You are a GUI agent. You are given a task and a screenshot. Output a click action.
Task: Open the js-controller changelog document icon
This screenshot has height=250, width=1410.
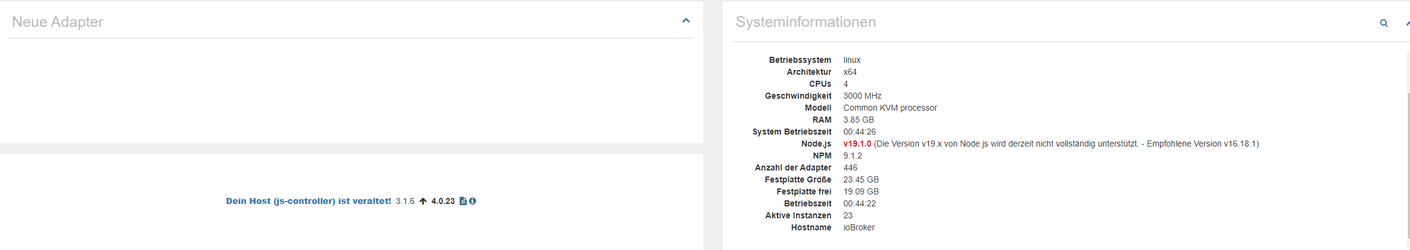pos(463,201)
